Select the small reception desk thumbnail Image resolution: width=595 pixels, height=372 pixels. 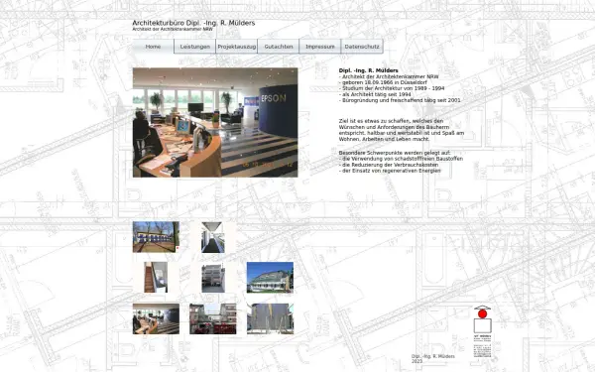click(x=156, y=318)
